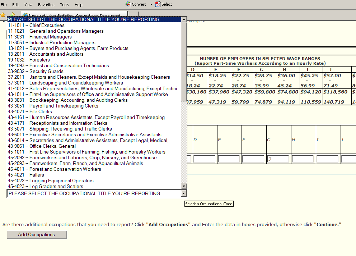
Task: Select 11-1011 Chief Executives from list
Action: [36, 26]
